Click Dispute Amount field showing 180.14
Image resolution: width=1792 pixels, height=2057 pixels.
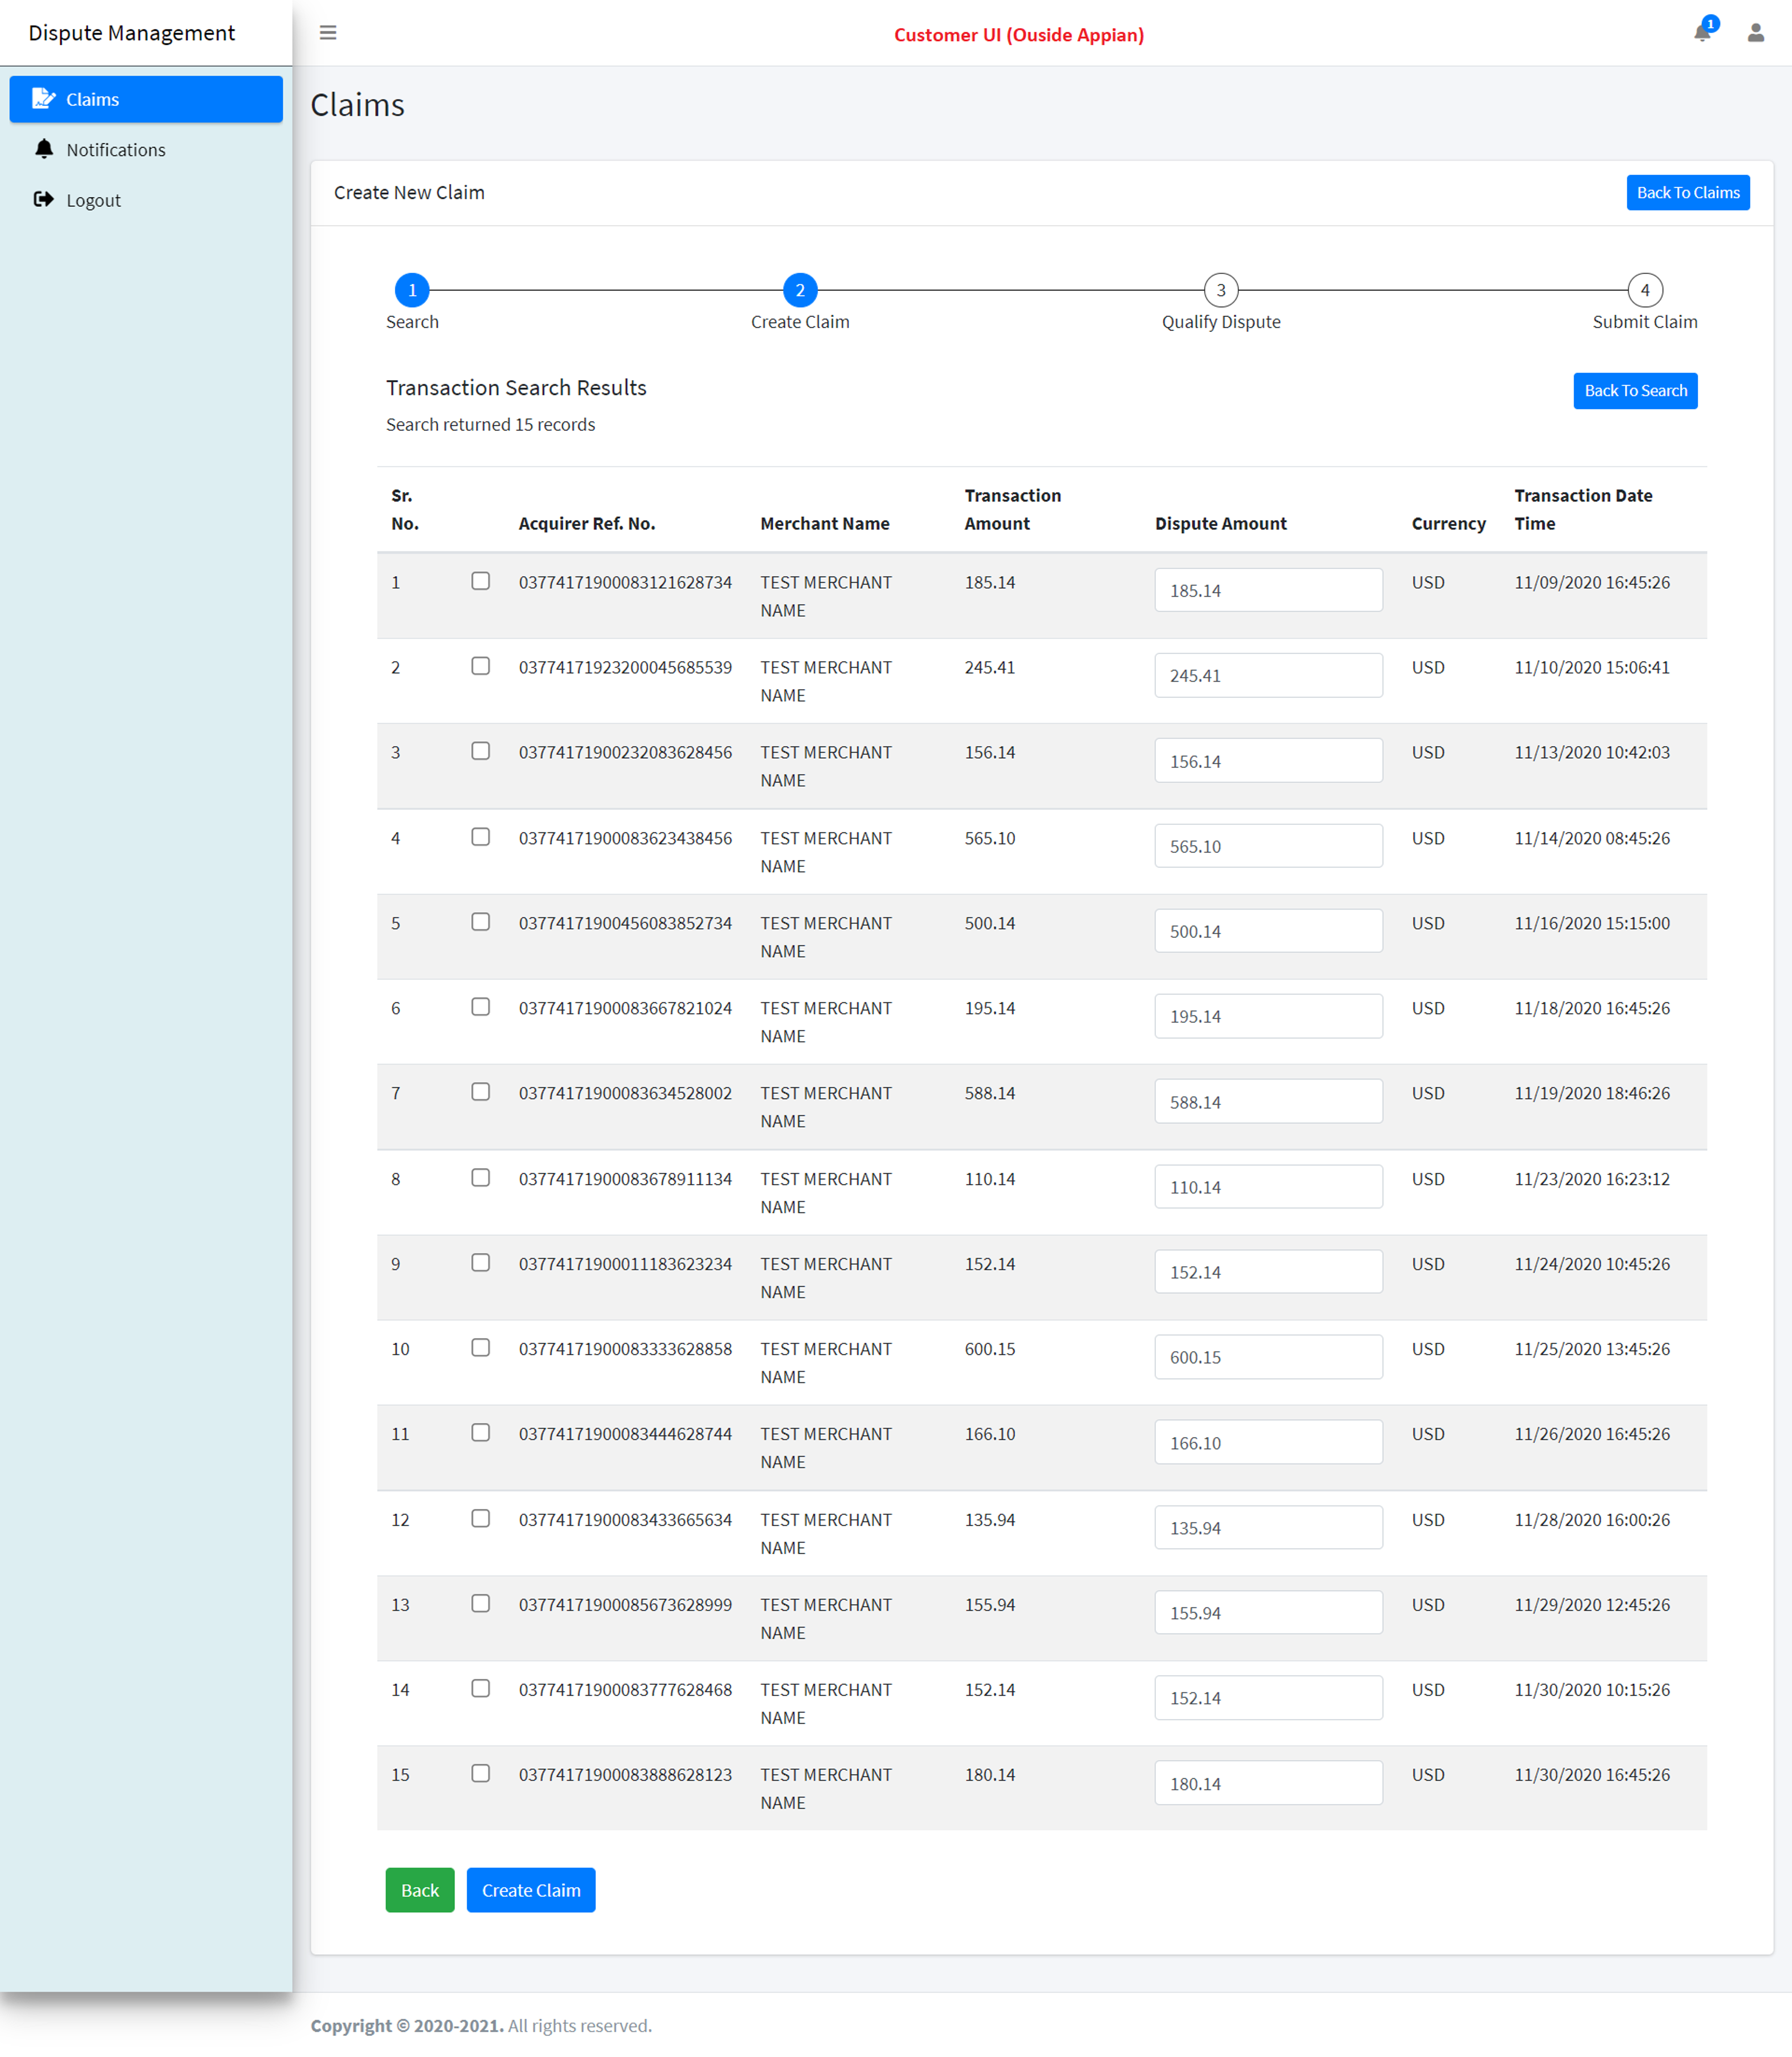tap(1268, 1784)
